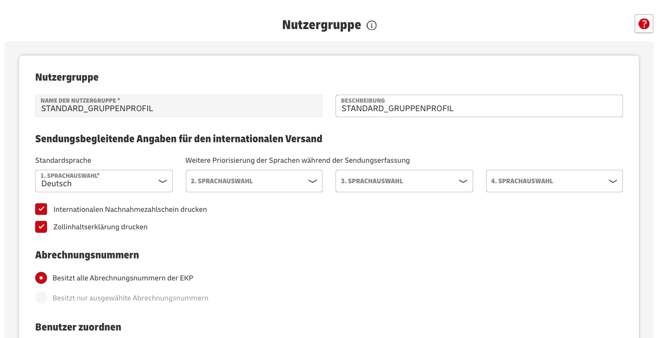The height and width of the screenshot is (338, 659).
Task: Click the chevron arrow in 3. Sprachauswahl
Action: point(463,181)
